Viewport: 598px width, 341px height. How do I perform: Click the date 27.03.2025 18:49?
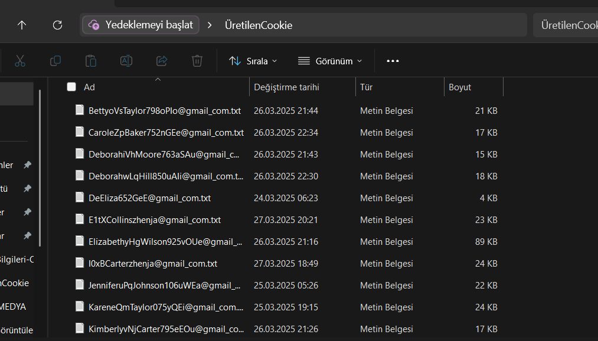point(286,263)
